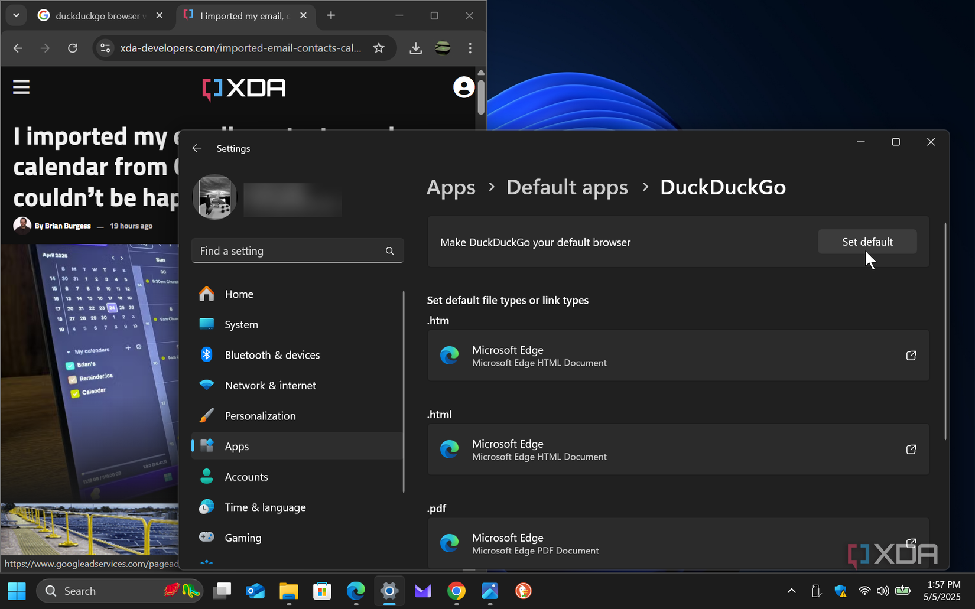
Task: Click Set default for DuckDuckGo browser
Action: coord(867,242)
